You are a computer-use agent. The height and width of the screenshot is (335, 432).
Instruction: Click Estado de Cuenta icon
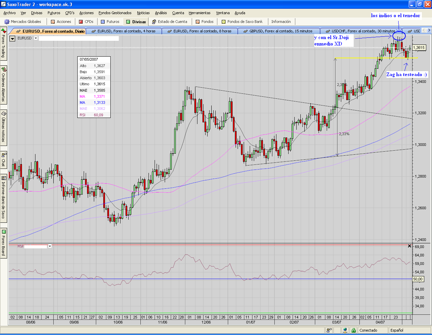pos(154,22)
